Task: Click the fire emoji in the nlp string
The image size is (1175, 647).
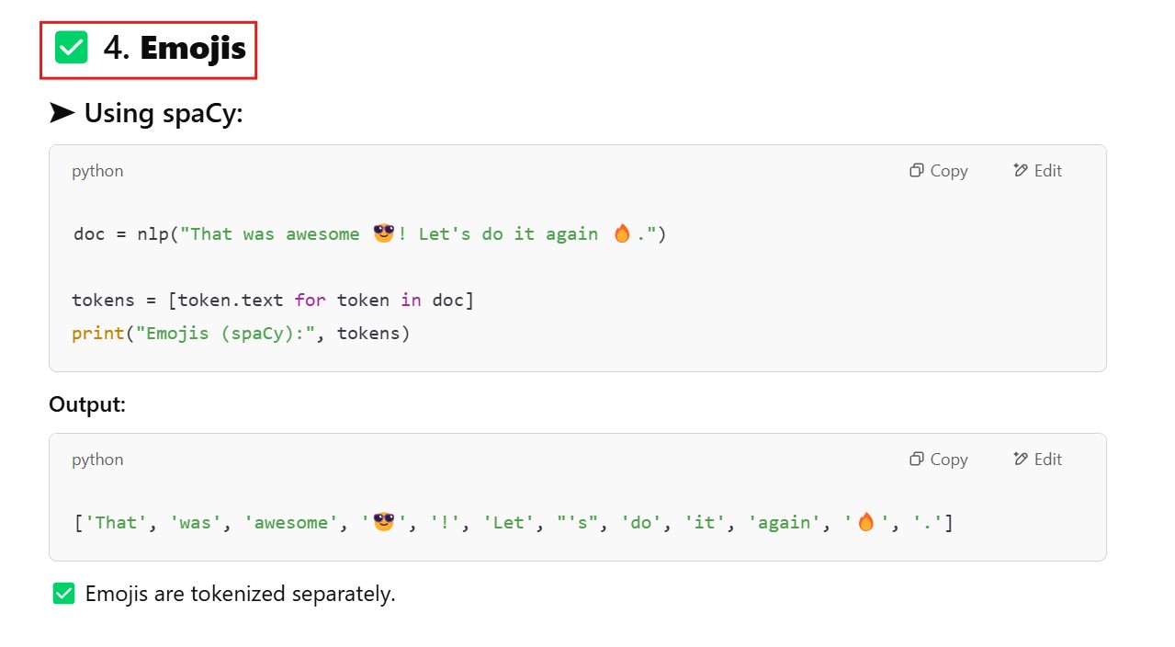Action: (622, 233)
